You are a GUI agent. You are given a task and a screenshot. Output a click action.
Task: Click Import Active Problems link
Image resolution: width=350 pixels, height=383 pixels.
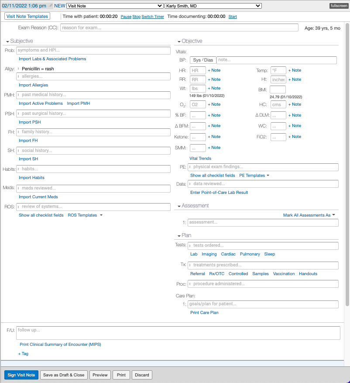click(41, 104)
